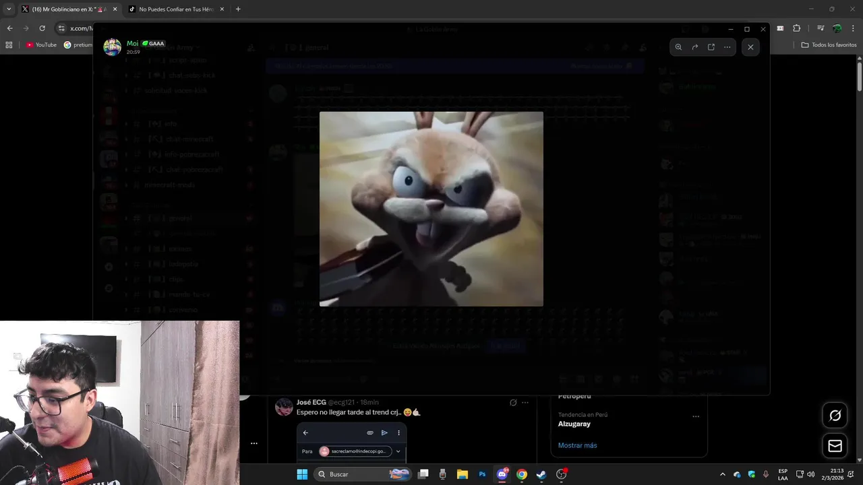Go forward in the browser

26,28
